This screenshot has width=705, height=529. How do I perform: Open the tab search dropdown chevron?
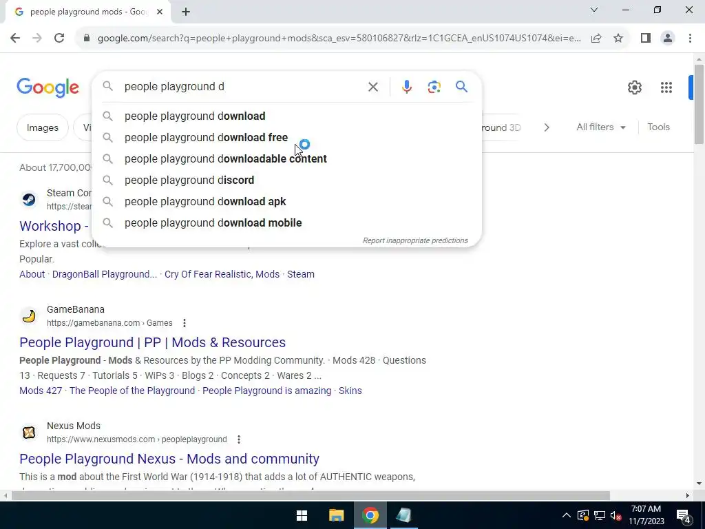point(594,10)
